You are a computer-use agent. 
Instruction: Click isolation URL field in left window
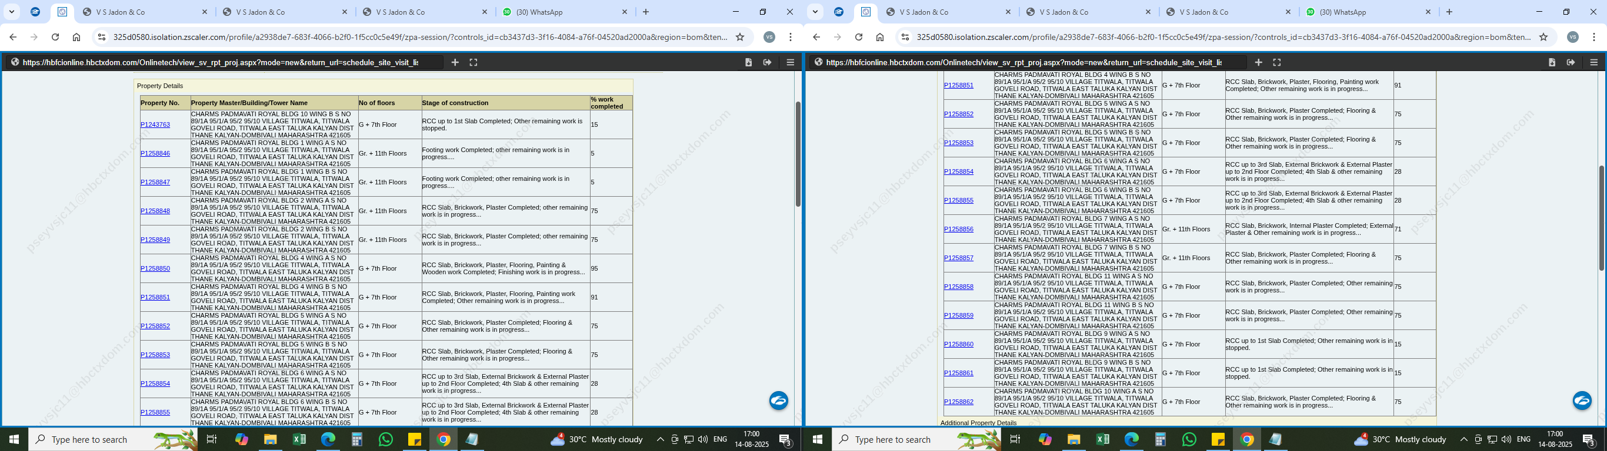click(225, 62)
